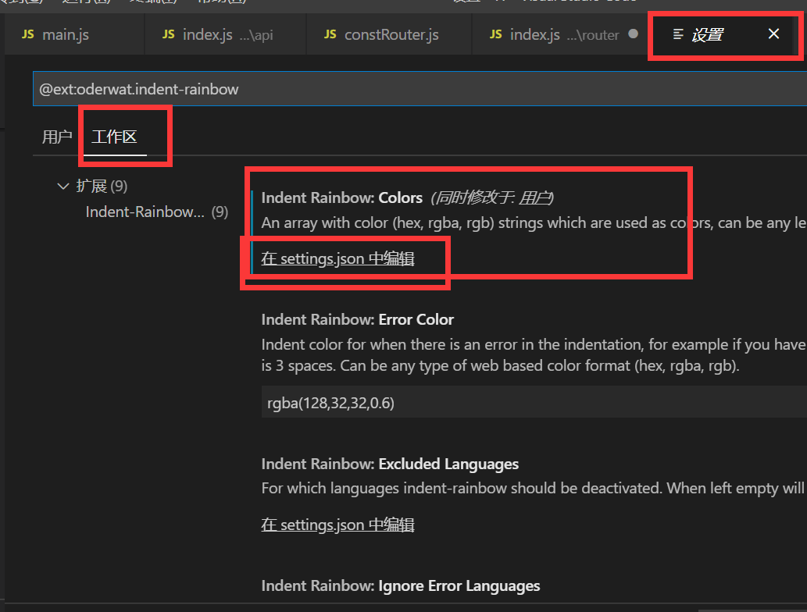This screenshot has height=612, width=807.
Task: Open 同时修改于 用户 link
Action: (535, 197)
